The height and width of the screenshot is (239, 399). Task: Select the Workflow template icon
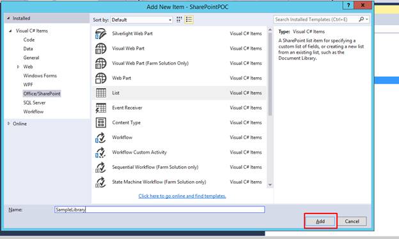(x=101, y=138)
